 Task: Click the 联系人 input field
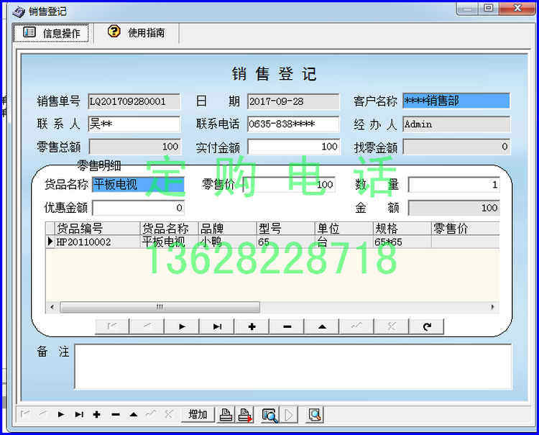coord(134,124)
